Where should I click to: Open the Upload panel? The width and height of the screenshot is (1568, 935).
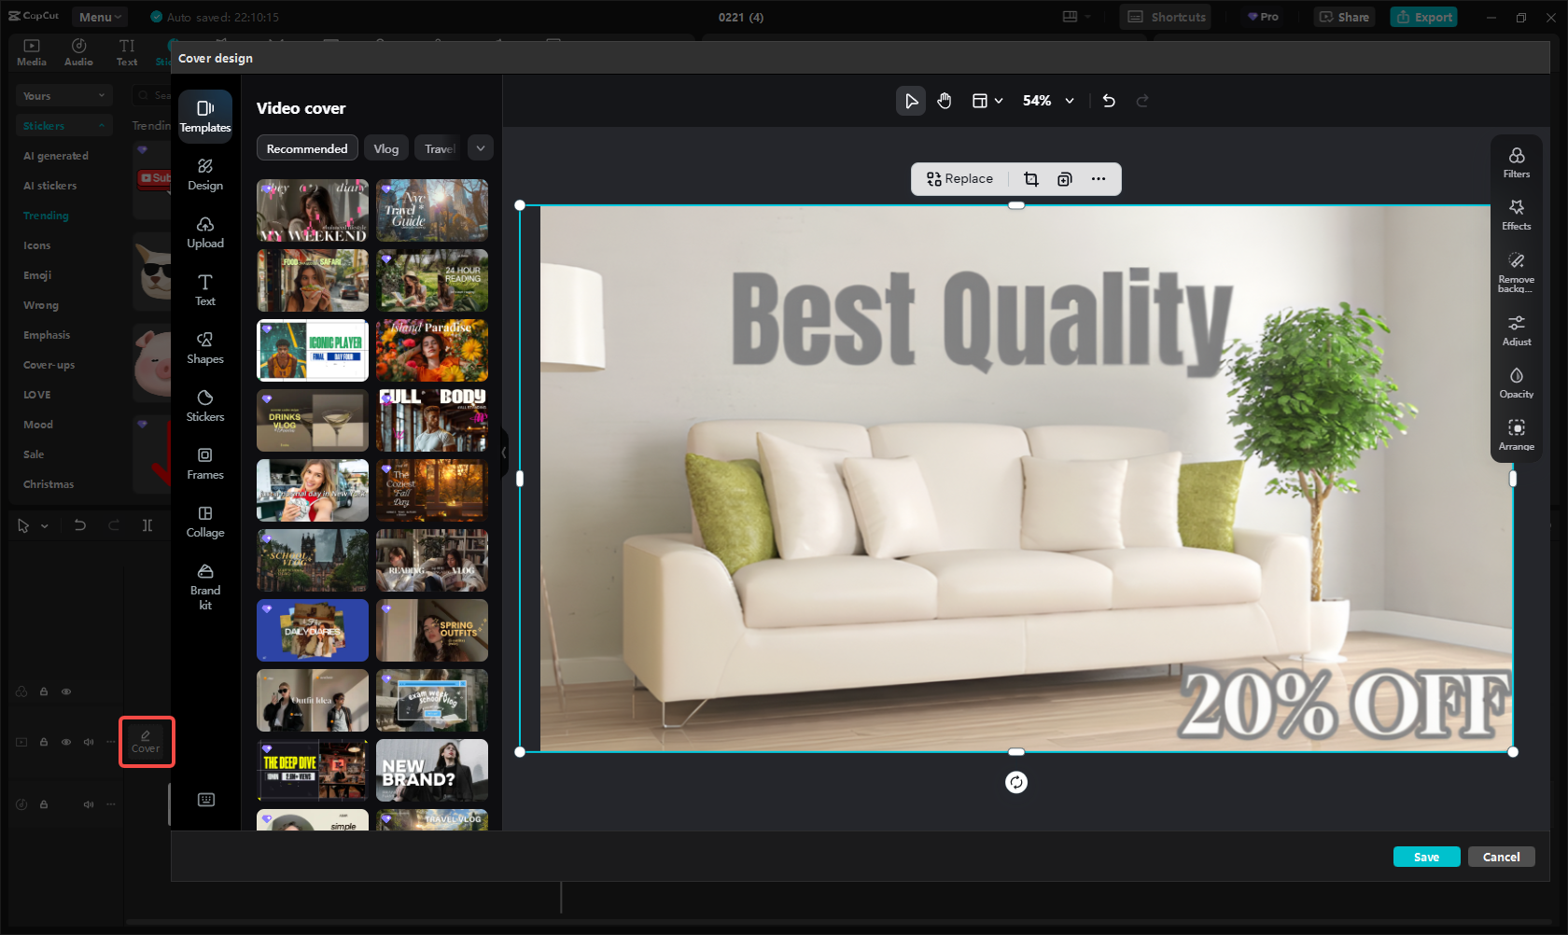click(x=205, y=232)
